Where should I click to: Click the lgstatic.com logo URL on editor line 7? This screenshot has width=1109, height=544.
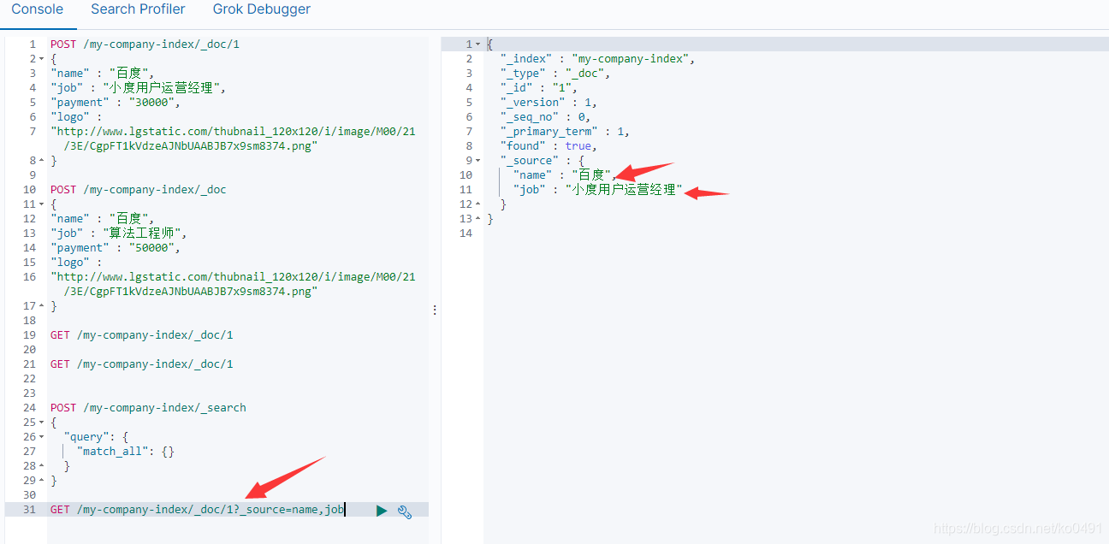[x=233, y=139]
